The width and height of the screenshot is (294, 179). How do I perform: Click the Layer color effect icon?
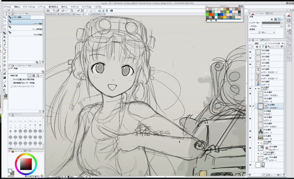coord(279,19)
